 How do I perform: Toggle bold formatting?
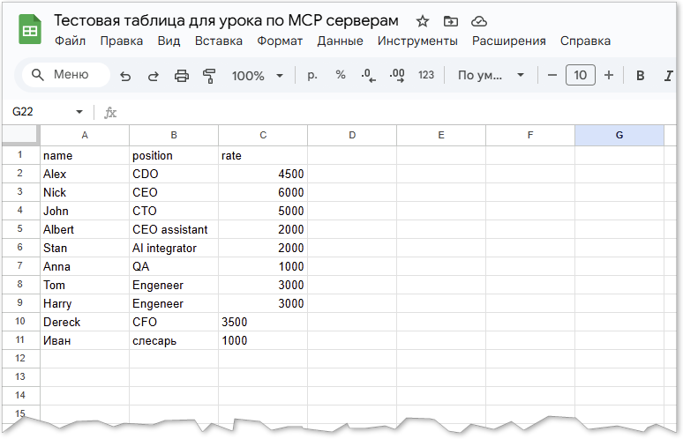pyautogui.click(x=641, y=76)
